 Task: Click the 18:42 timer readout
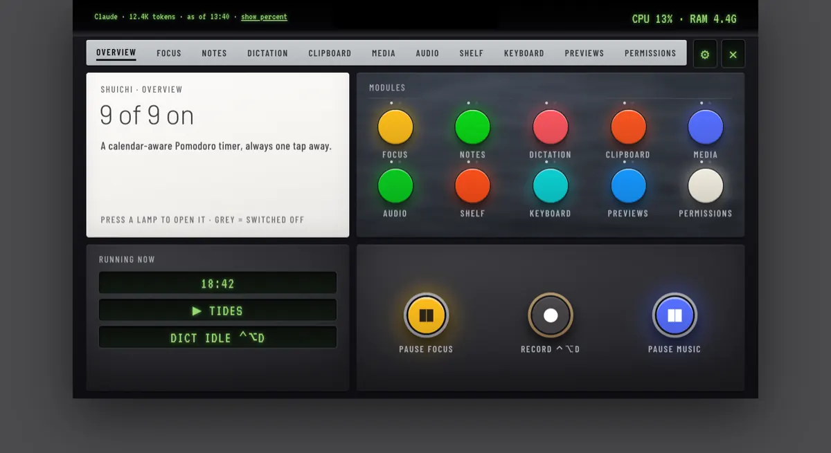pos(218,283)
